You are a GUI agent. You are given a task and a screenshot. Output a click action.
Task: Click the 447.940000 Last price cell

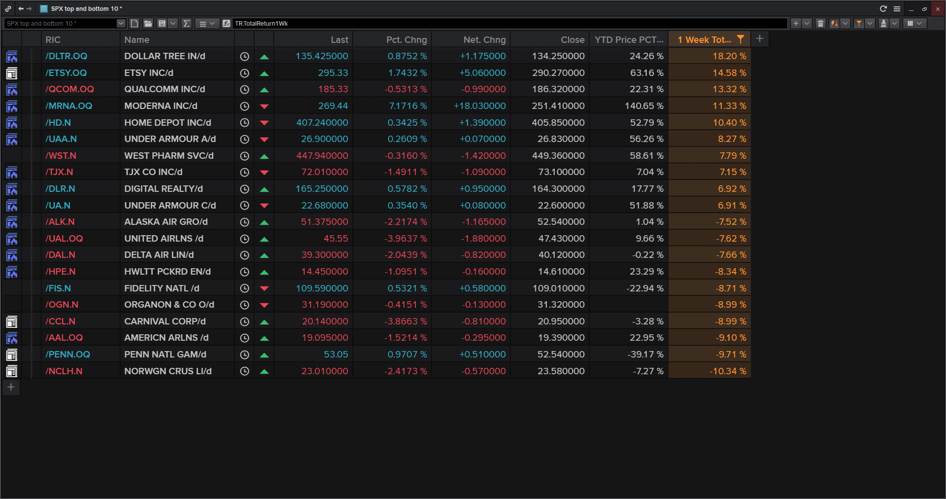point(313,156)
